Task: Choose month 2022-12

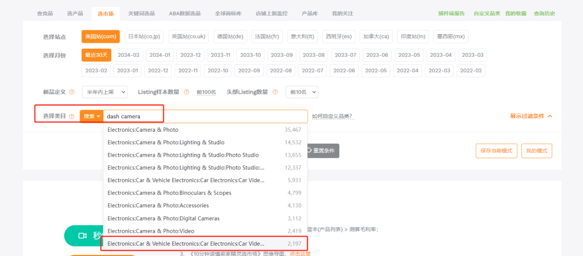Action: pos(158,71)
